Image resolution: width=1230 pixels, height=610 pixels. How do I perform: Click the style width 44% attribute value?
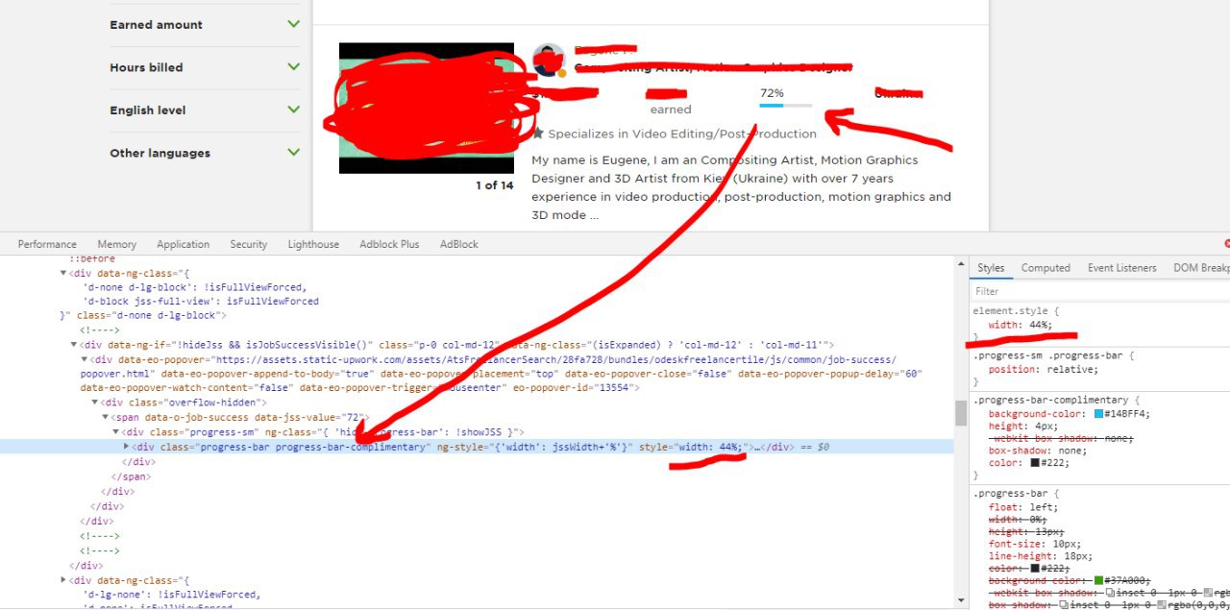coord(710,447)
